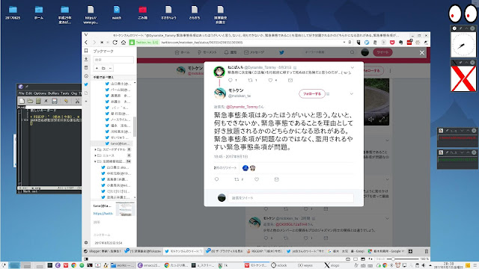
Task: Open 20170625 folder on desktop
Action: 13,12
